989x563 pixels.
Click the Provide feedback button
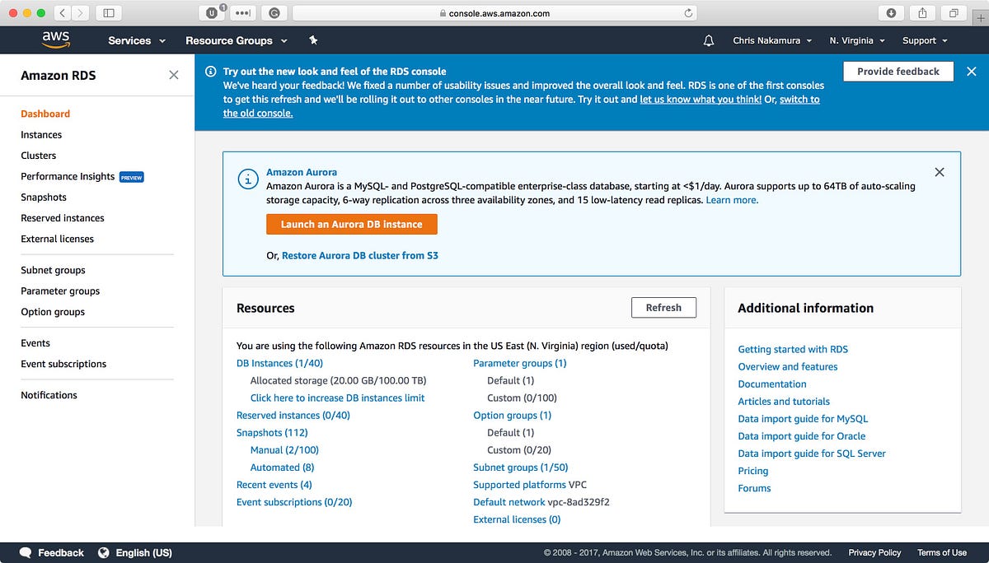898,72
